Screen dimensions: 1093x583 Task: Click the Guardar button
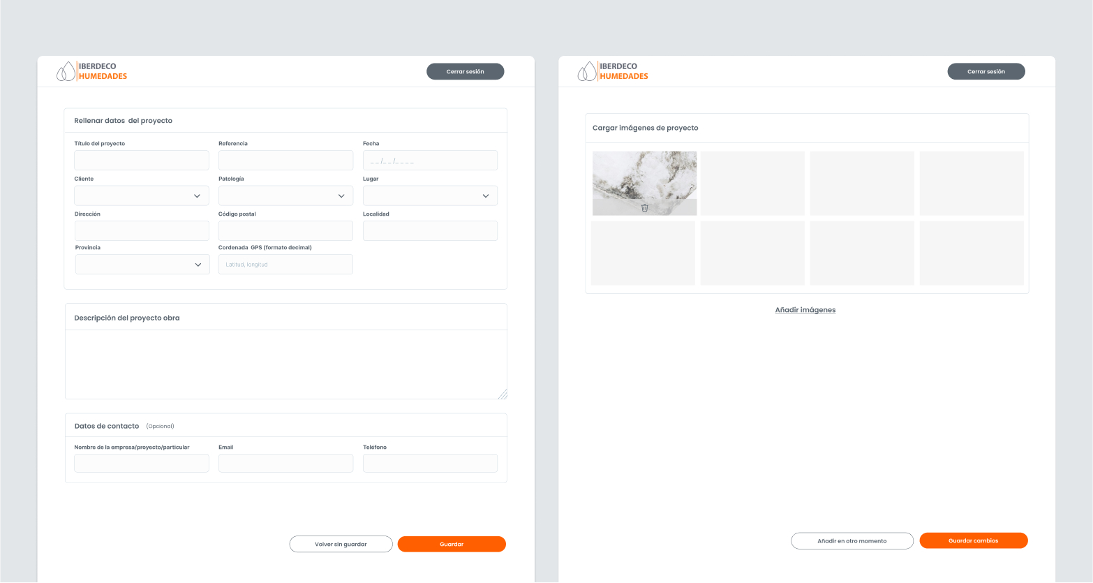(452, 545)
